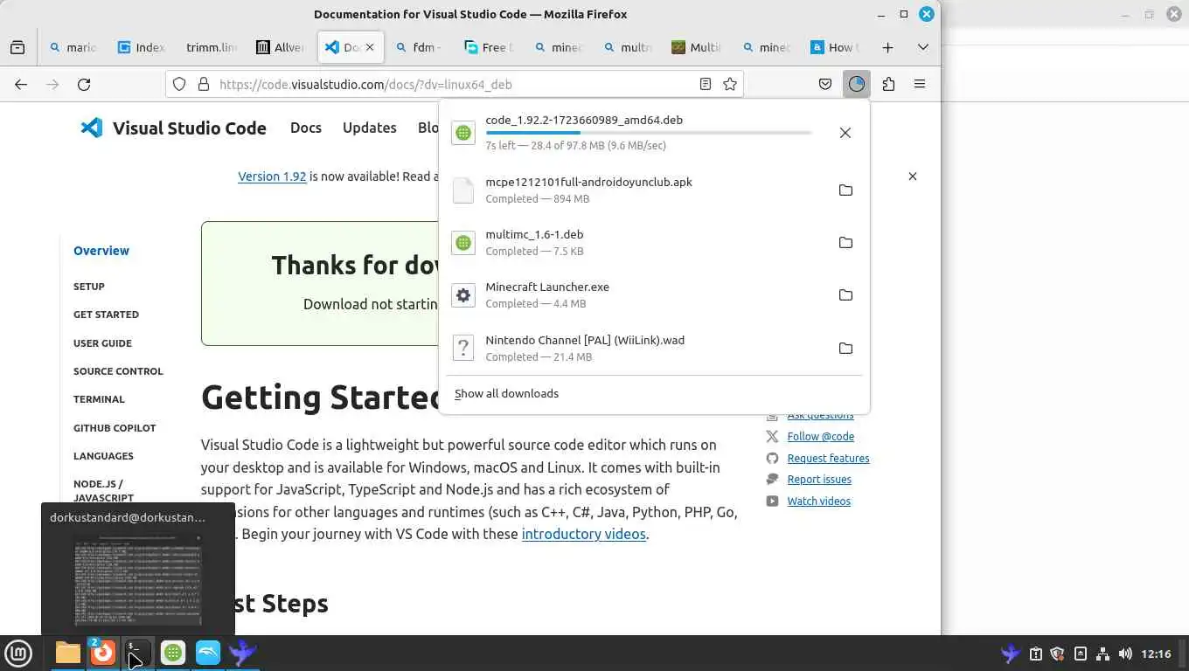The width and height of the screenshot is (1189, 671).
Task: Switch to the fdm search tab
Action: [x=419, y=47]
